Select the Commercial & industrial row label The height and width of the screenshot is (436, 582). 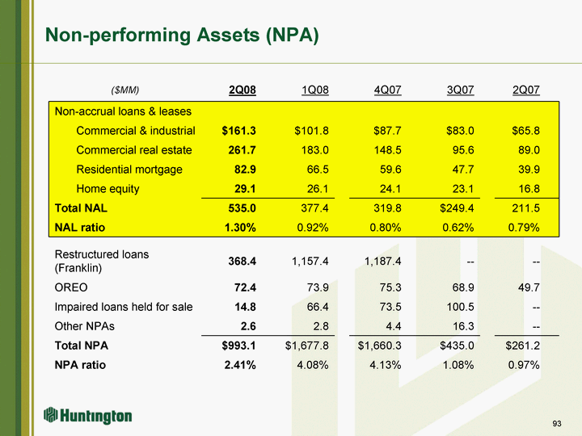[136, 130]
